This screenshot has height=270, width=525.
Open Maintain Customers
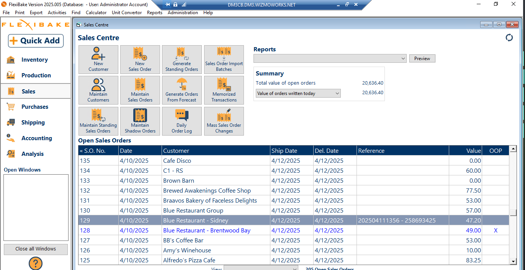point(98,90)
